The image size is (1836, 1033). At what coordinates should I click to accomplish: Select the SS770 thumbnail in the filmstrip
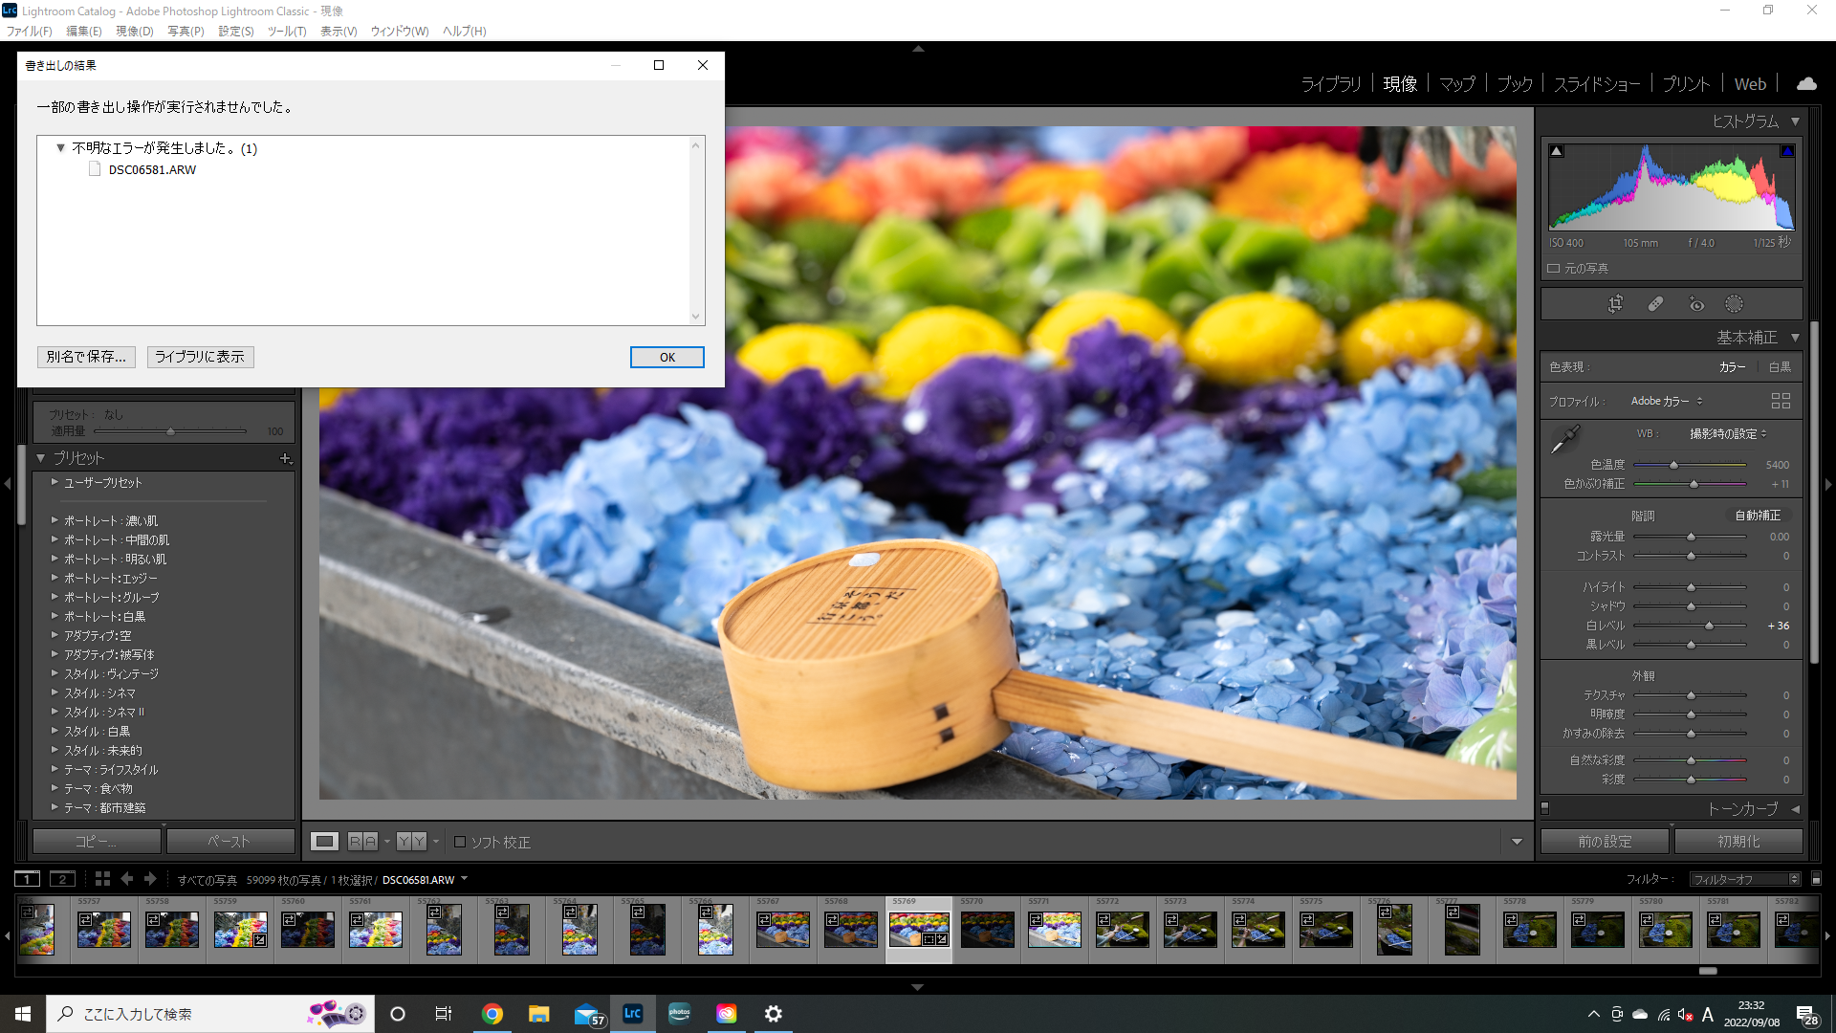(987, 929)
